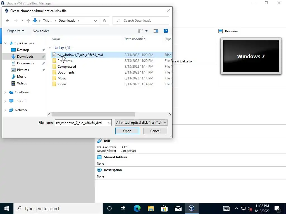Click the horizontal scrollbar left arrow
The height and width of the screenshot is (214, 286).
click(49, 114)
